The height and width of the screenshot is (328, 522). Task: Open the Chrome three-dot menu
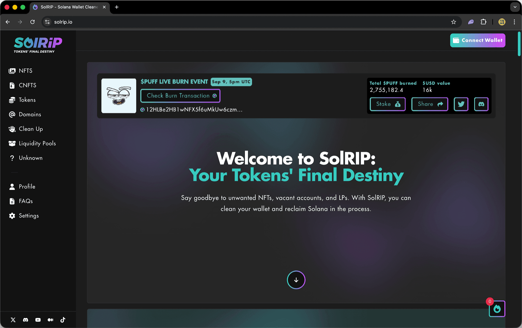[514, 22]
